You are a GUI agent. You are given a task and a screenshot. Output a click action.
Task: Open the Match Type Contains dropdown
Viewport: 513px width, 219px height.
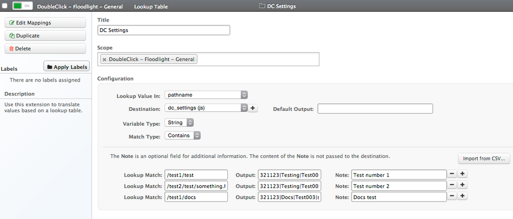(x=182, y=136)
